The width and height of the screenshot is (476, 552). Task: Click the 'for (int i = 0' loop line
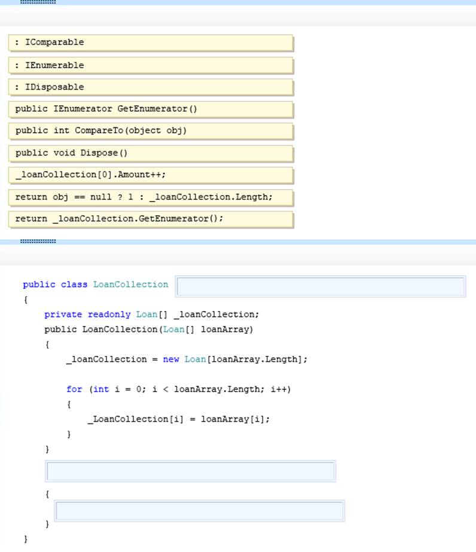click(178, 389)
